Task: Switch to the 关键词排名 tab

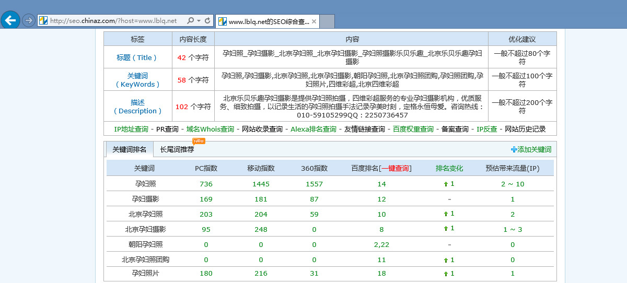Action: [x=130, y=149]
